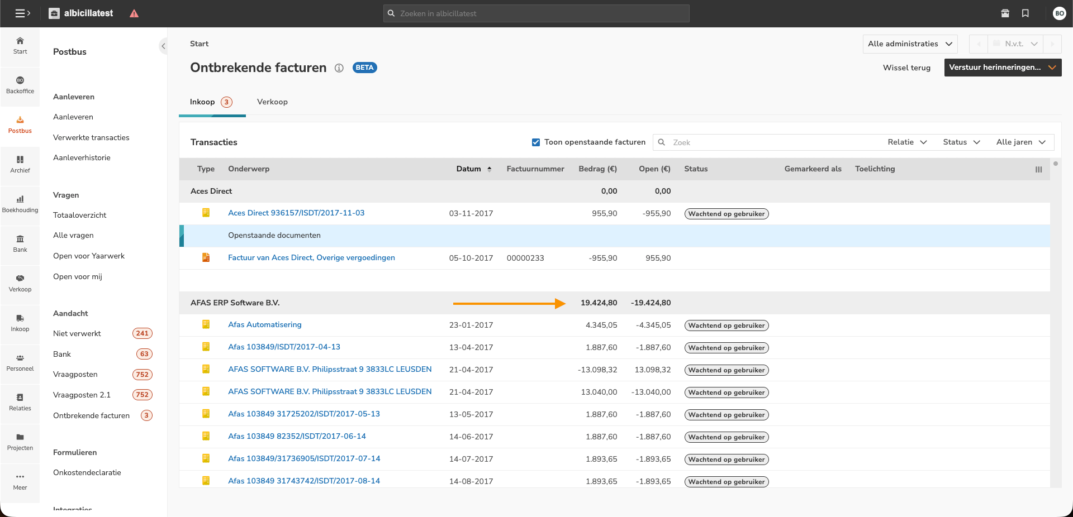Image resolution: width=1073 pixels, height=517 pixels.
Task: Open the Backoffice sidebar icon
Action: (20, 85)
